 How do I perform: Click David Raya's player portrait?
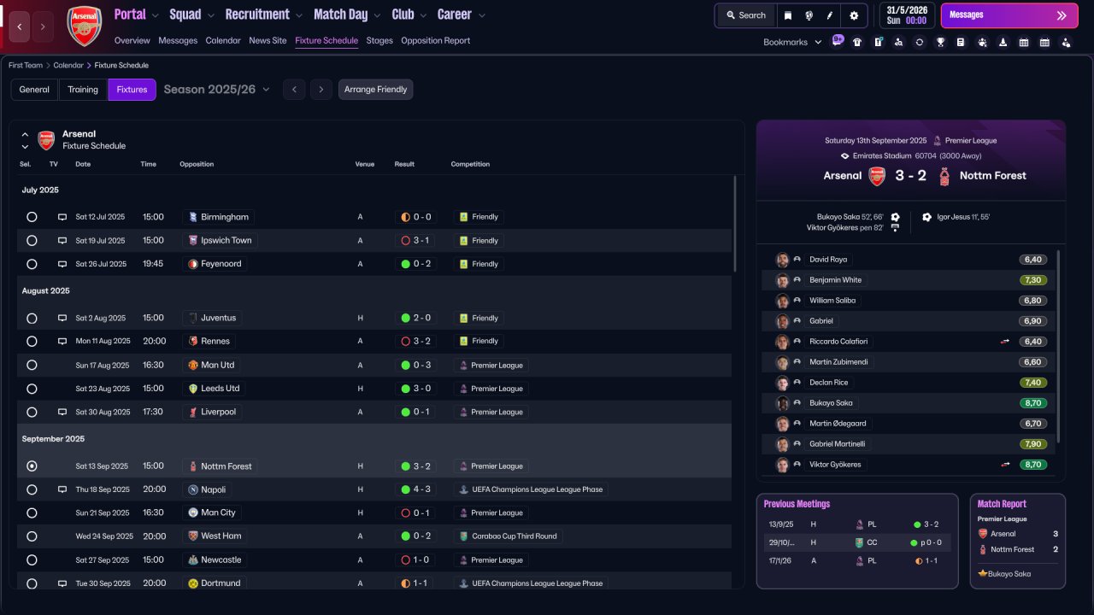[x=782, y=260]
